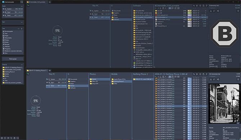The width and height of the screenshot is (241, 140).
Task: Open D: Data1 drive in sidebar
Action: tap(13, 12)
